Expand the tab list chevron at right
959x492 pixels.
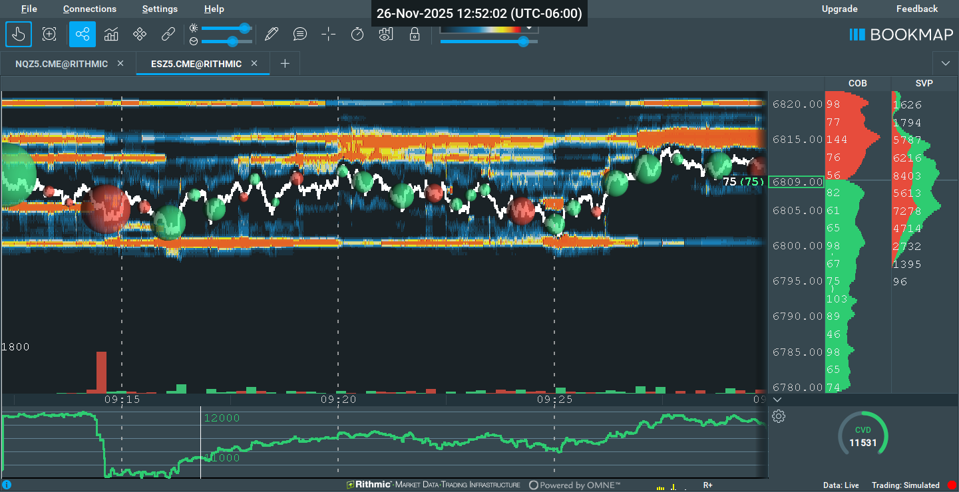pyautogui.click(x=946, y=64)
